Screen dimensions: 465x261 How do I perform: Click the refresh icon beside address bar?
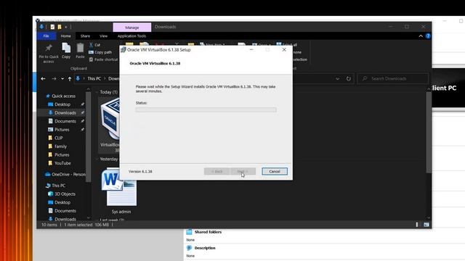(x=349, y=79)
